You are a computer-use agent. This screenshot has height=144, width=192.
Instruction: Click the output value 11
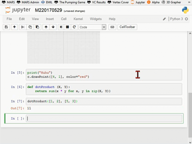(29, 108)
